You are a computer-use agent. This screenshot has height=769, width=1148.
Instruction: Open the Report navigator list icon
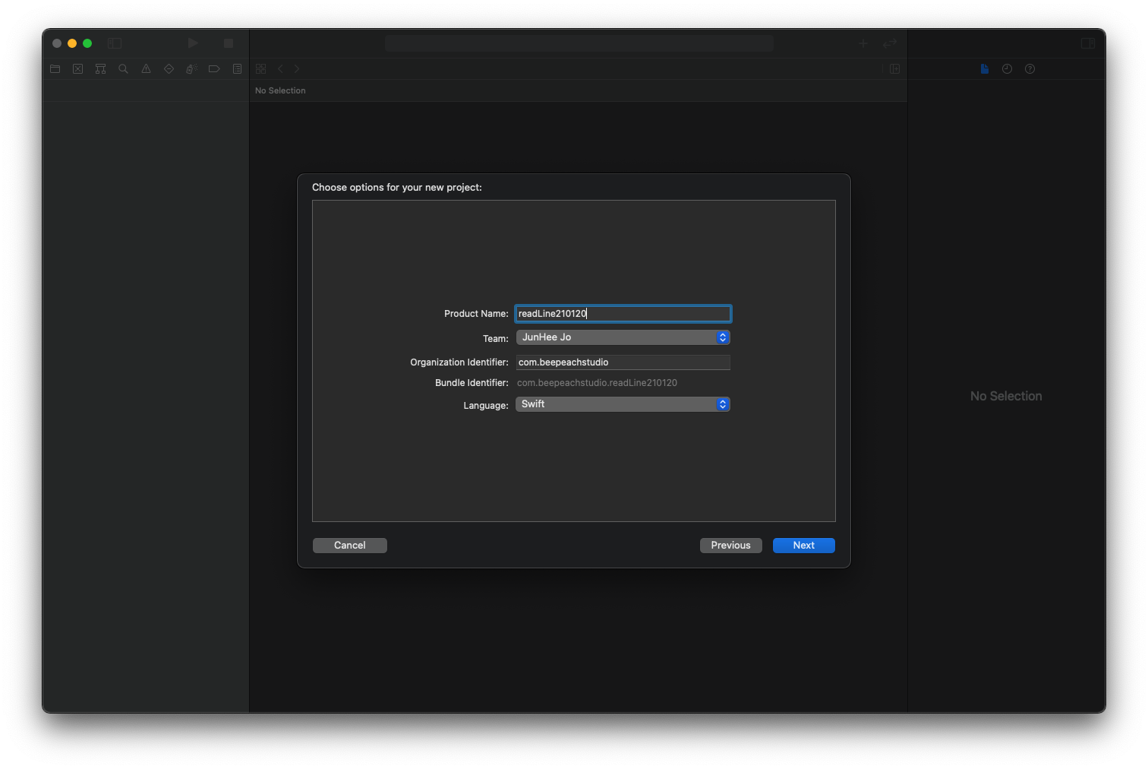(237, 68)
